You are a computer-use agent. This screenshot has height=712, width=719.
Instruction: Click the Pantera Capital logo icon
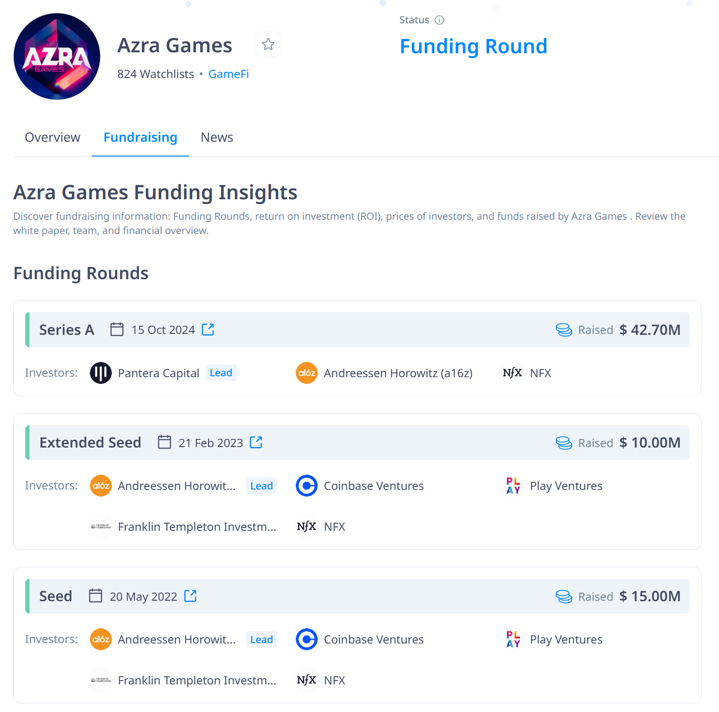click(101, 373)
